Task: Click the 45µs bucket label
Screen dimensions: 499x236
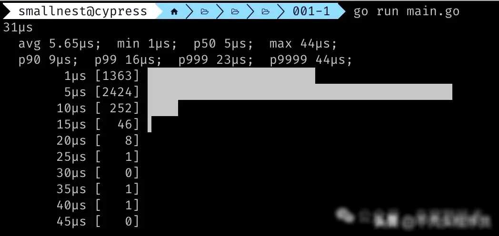Action: [x=71, y=221]
